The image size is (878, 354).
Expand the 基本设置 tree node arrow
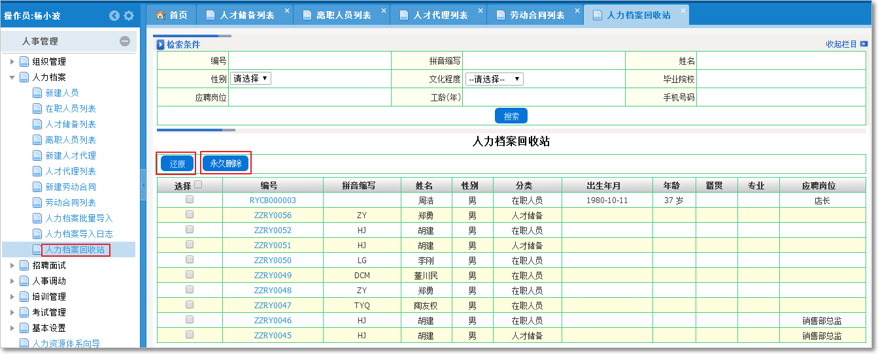[x=12, y=328]
